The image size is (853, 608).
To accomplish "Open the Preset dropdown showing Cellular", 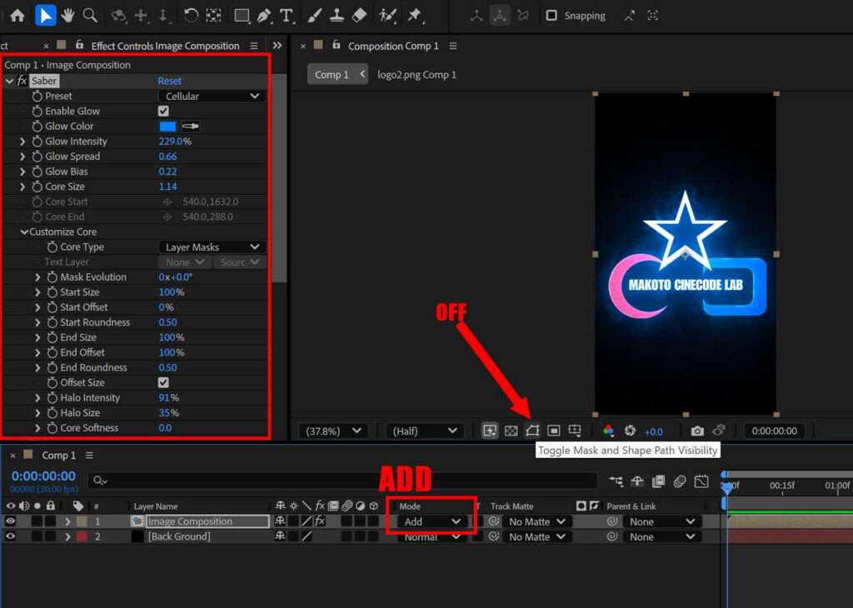I will pos(212,97).
